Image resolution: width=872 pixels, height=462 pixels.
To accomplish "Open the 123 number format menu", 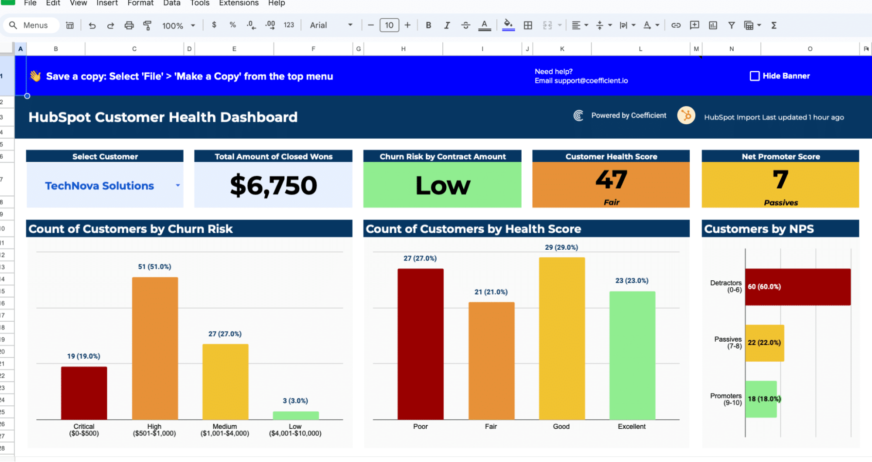I will point(289,25).
